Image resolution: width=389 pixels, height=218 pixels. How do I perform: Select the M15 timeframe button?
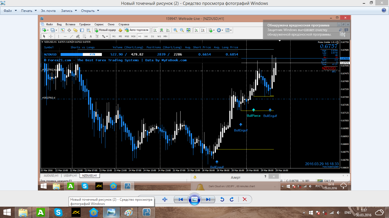click(x=127, y=36)
